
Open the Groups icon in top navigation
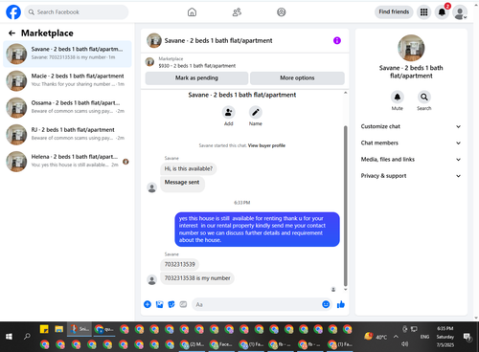[282, 12]
